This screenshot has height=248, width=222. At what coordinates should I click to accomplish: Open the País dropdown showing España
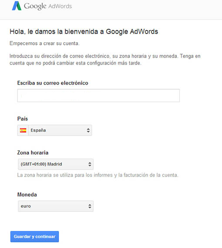pyautogui.click(x=54, y=130)
